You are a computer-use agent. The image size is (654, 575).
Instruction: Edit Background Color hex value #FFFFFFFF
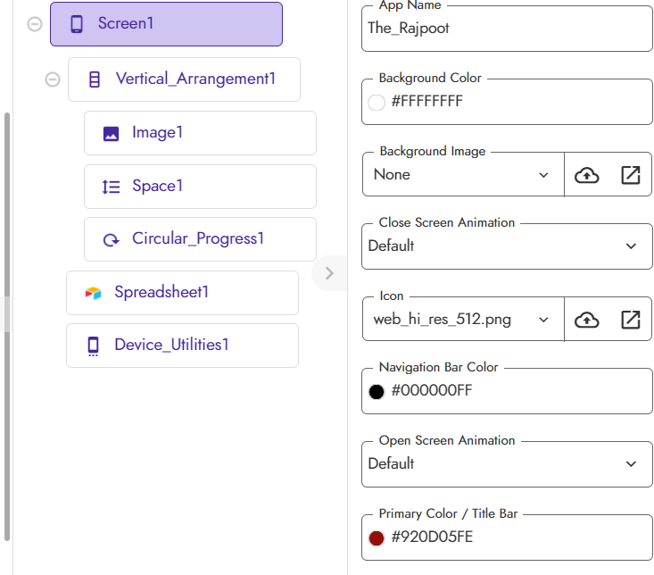coord(427,102)
